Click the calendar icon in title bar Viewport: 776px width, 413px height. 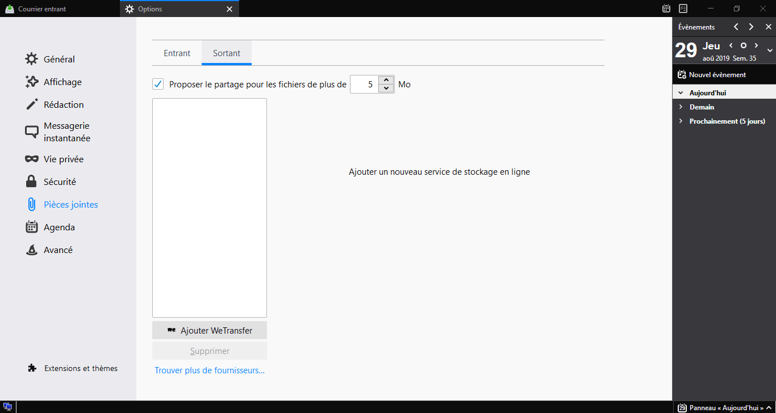pyautogui.click(x=666, y=9)
